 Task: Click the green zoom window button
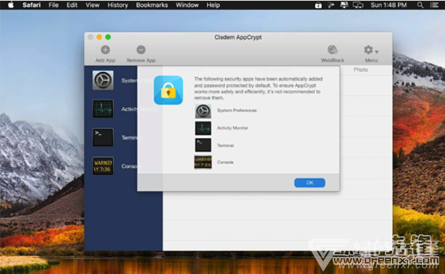click(108, 37)
